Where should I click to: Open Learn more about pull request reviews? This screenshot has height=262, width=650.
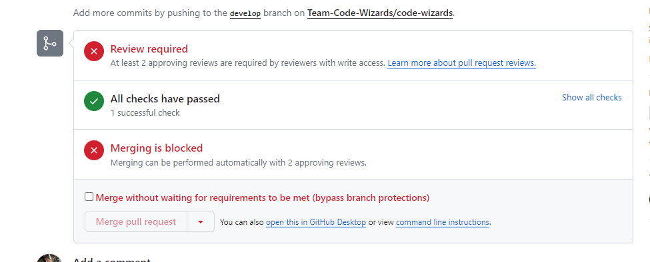tap(462, 63)
